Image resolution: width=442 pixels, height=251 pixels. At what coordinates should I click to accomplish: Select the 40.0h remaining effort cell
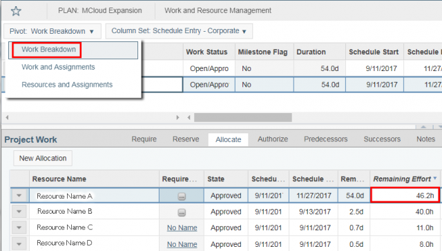pyautogui.click(x=405, y=212)
